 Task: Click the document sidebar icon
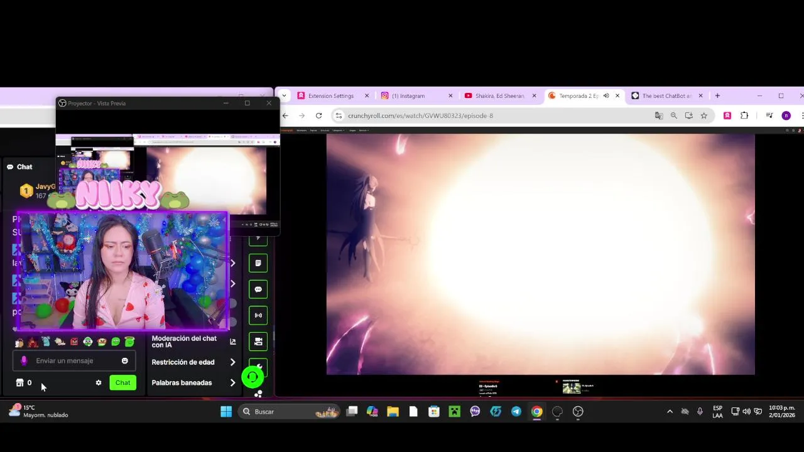[258, 263]
